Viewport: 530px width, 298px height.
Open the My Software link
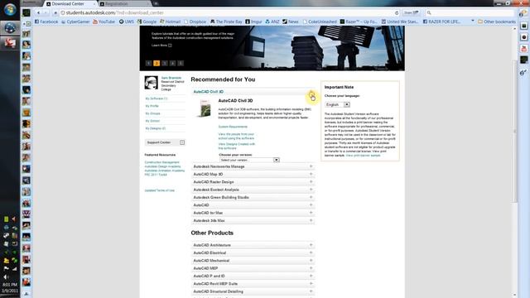(157, 99)
